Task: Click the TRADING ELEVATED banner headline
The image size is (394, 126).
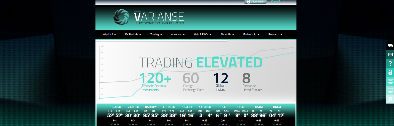Action: (x=200, y=62)
